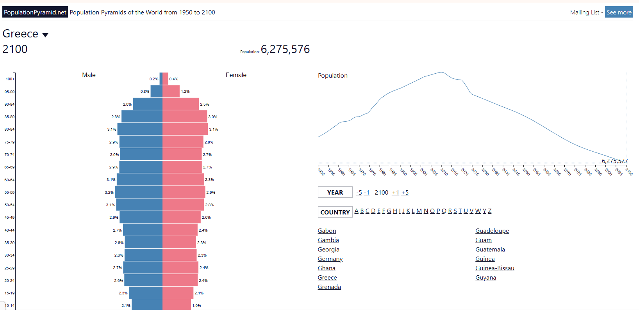This screenshot has height=310, width=639.
Task: Click the male 55-59 age group bar
Action: click(x=139, y=192)
